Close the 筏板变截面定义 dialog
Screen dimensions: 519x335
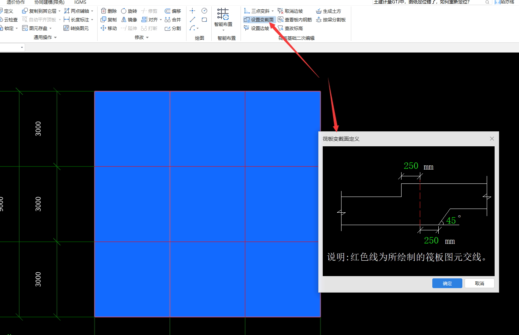(492, 139)
